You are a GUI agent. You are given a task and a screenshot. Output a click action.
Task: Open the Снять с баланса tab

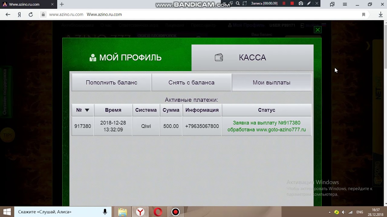(191, 83)
